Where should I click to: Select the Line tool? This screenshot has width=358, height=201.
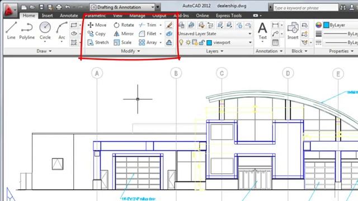pos(11,31)
